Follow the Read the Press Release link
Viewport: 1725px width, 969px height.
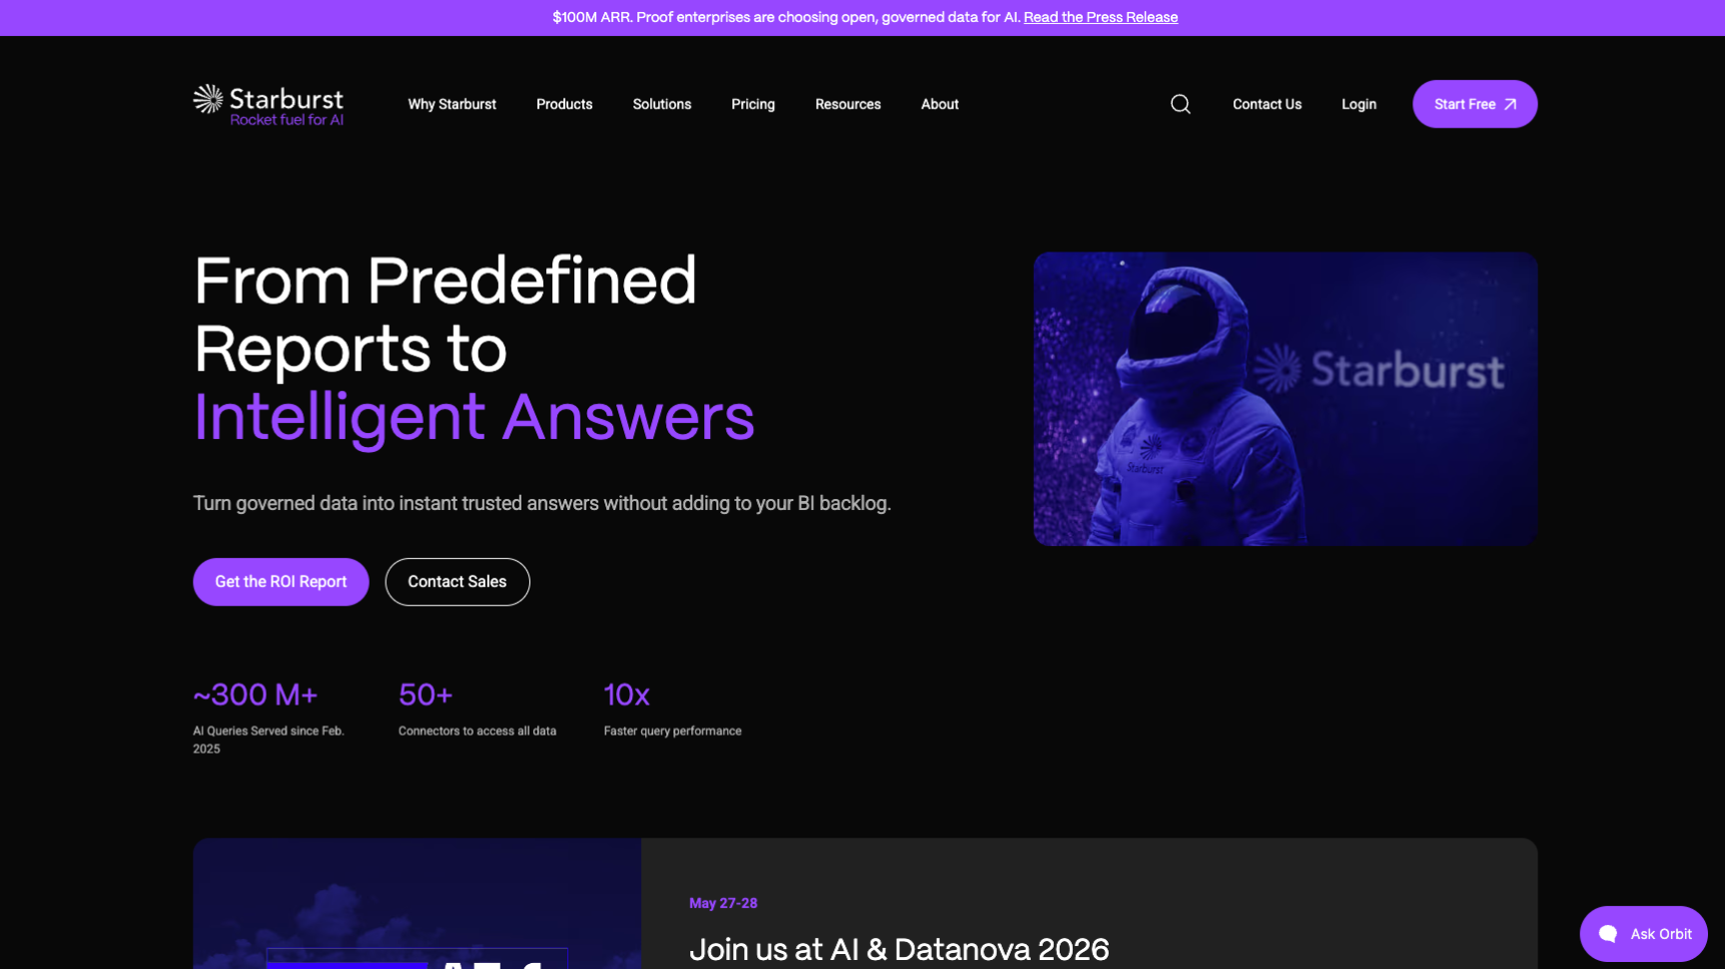(x=1101, y=17)
